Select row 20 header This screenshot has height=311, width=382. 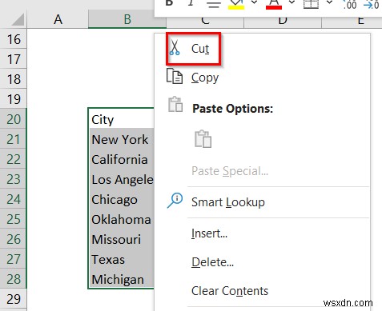point(14,119)
